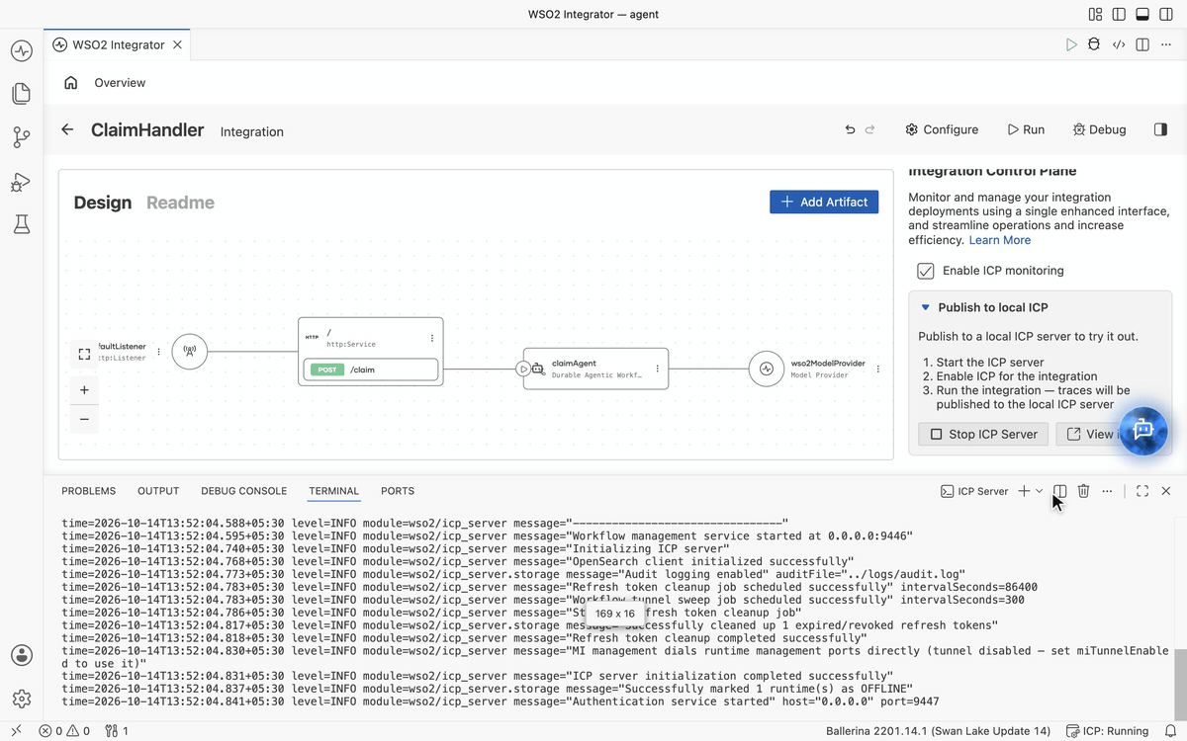
Task: Click Stop ICP Server button
Action: coord(983,434)
